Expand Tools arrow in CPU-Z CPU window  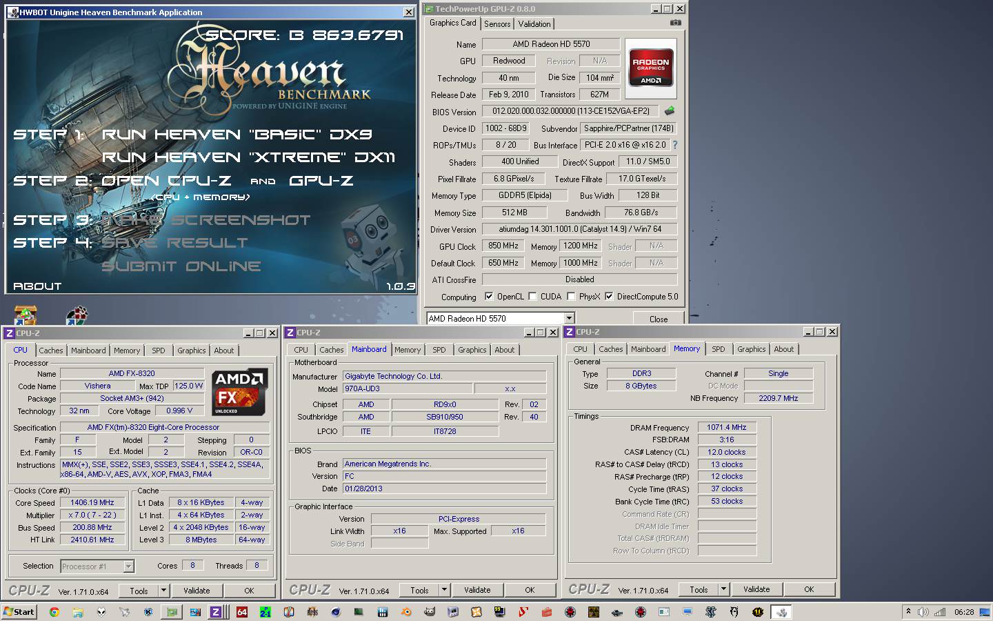pos(163,591)
